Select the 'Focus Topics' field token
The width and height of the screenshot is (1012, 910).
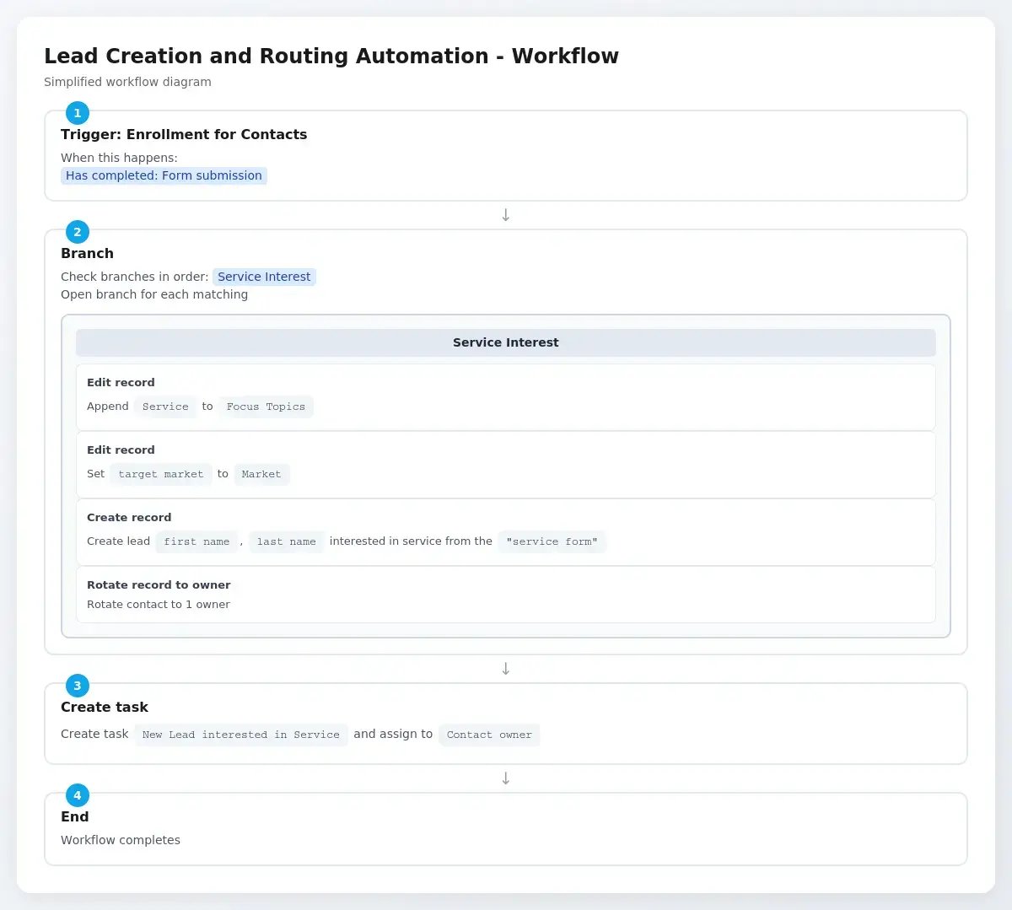266,407
